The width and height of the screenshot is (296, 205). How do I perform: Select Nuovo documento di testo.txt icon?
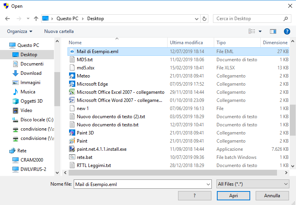pyautogui.click(x=72, y=125)
